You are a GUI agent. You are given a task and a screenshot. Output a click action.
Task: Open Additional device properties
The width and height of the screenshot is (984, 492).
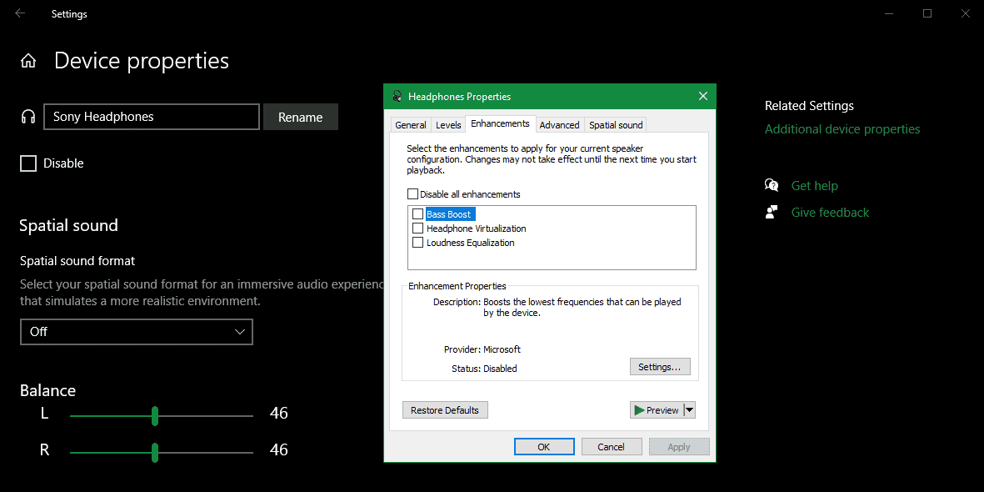click(x=842, y=129)
